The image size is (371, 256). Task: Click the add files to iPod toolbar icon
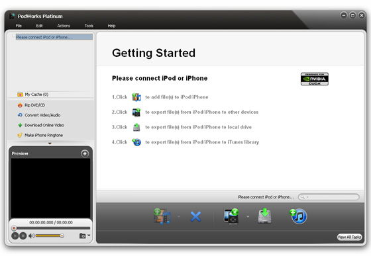point(162,216)
